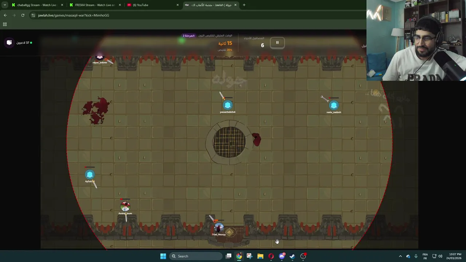The image size is (466, 262).
Task: Switch to the YouTube tab
Action: (152, 5)
